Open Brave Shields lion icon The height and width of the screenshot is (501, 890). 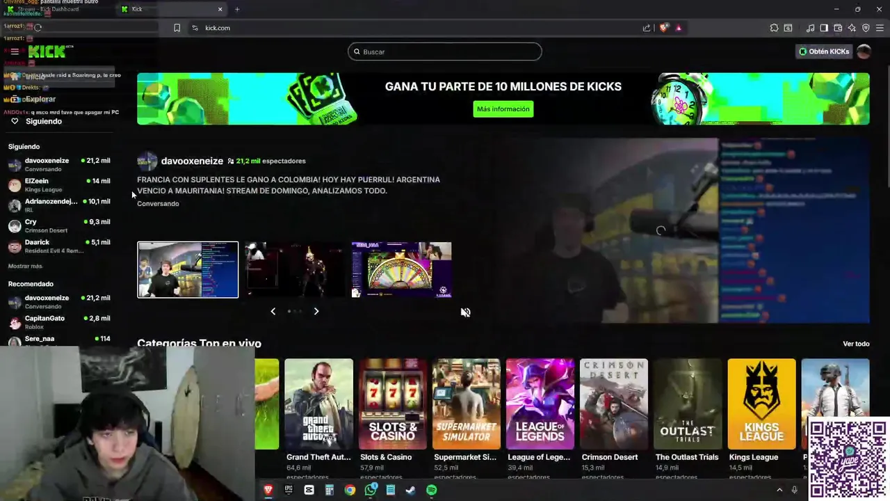[664, 28]
